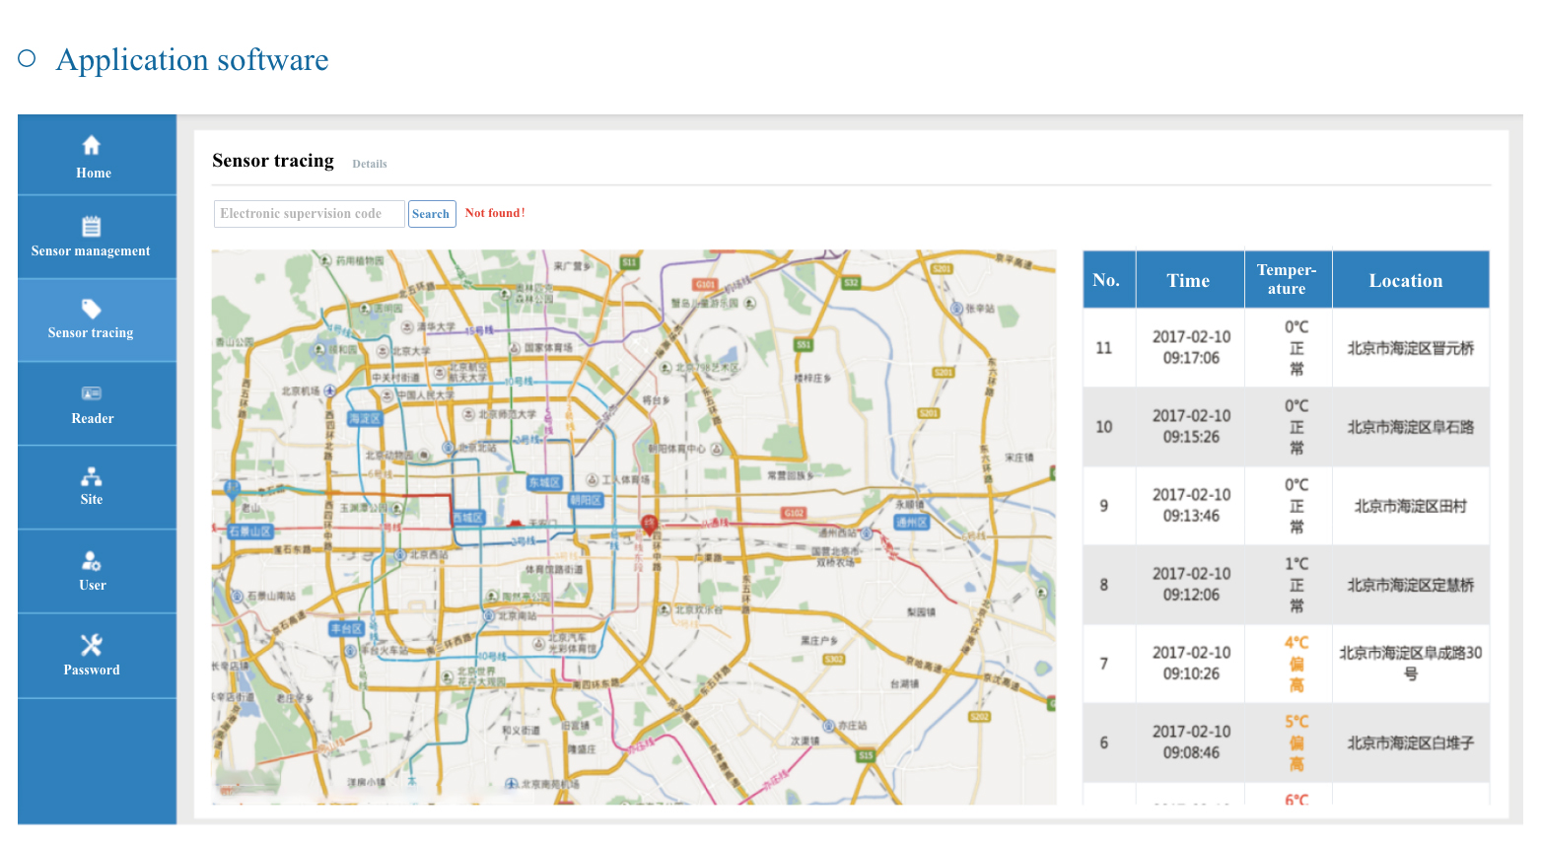Click the G102 highway badge on map
The width and height of the screenshot is (1542, 846).
tap(794, 513)
